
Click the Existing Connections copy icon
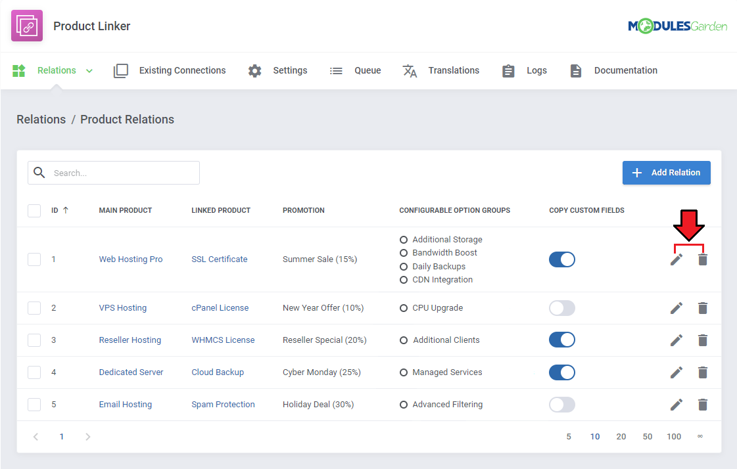[x=121, y=71]
